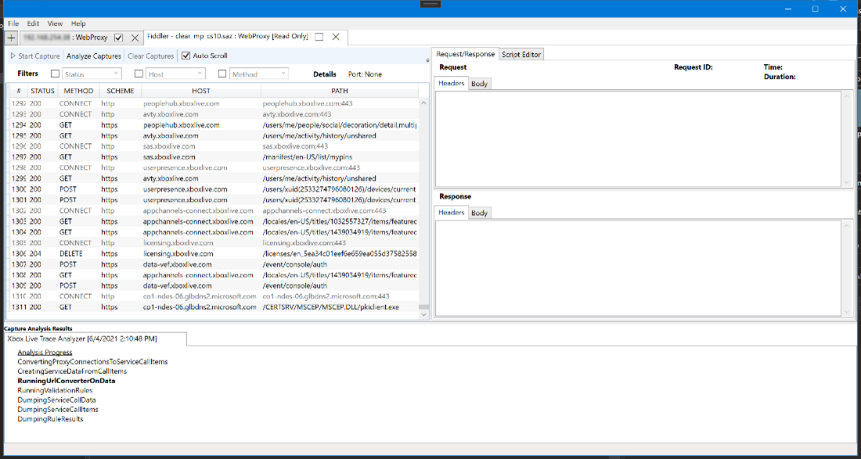The width and height of the screenshot is (861, 459).
Task: Open the File menu
Action: pyautogui.click(x=13, y=23)
